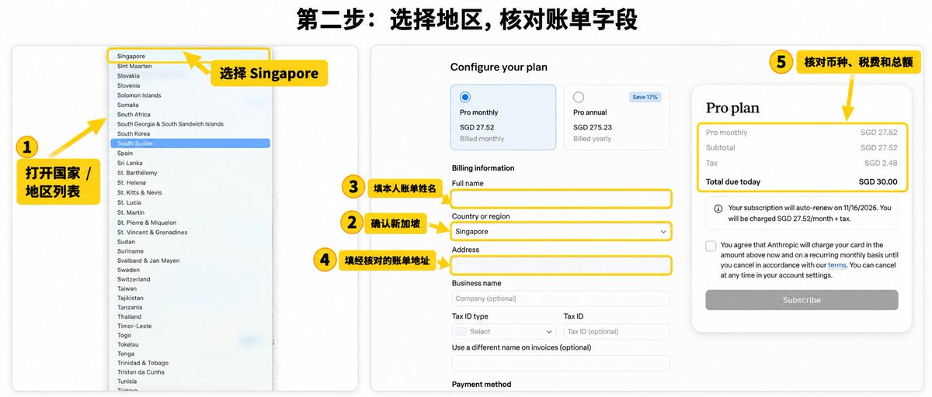Click the SGD 275.23 annual price
This screenshot has width=932, height=397.
tap(593, 127)
